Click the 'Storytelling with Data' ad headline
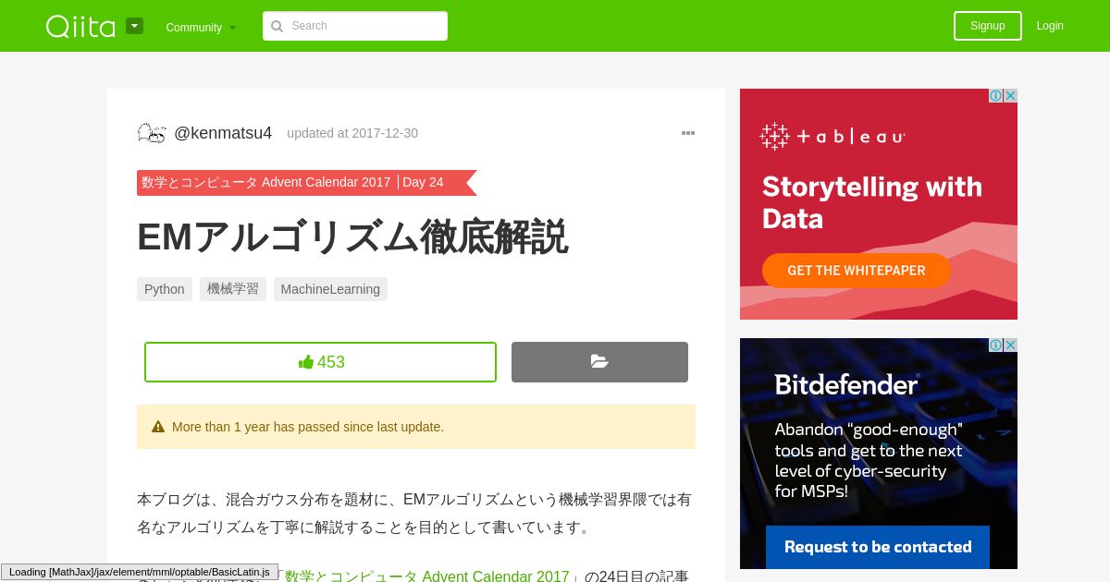 coord(872,202)
